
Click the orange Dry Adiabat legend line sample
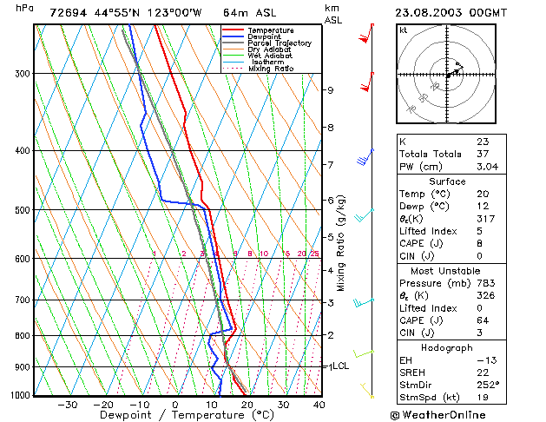coord(233,49)
